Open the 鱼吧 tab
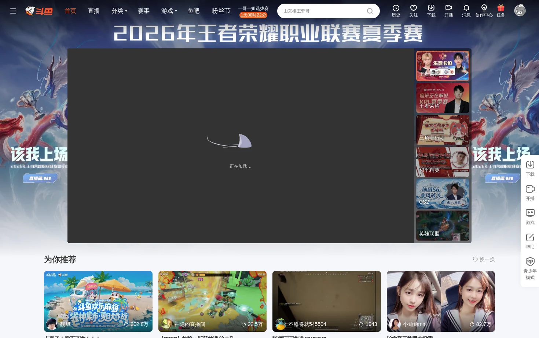The width and height of the screenshot is (539, 338). [194, 11]
